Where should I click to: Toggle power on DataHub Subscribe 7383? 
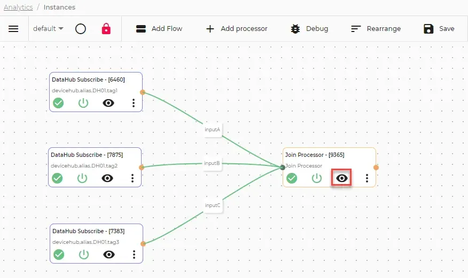(x=84, y=255)
